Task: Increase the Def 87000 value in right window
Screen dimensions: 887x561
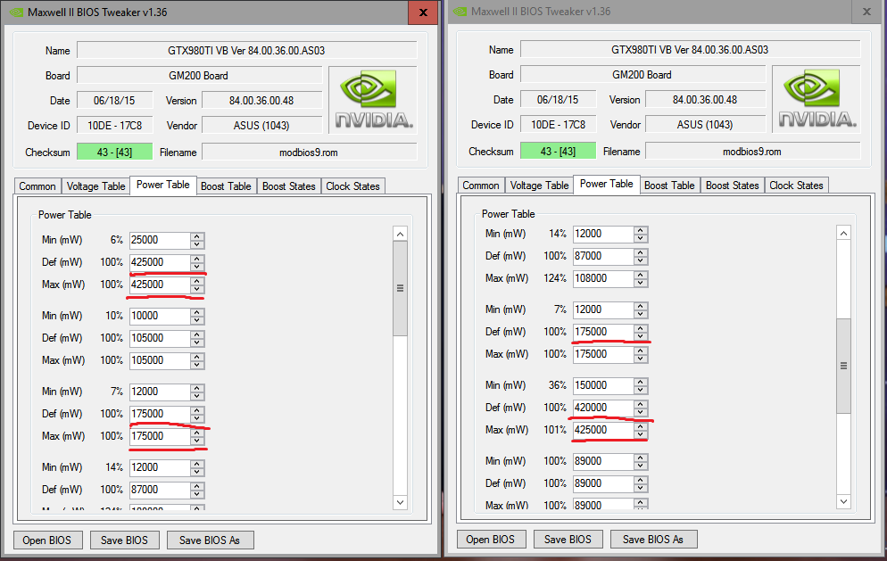Action: pyautogui.click(x=641, y=252)
